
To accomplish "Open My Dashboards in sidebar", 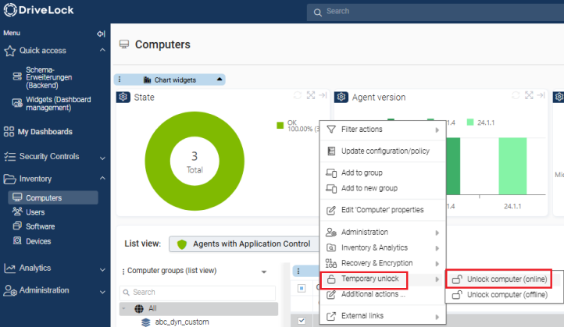I will tap(45, 132).
